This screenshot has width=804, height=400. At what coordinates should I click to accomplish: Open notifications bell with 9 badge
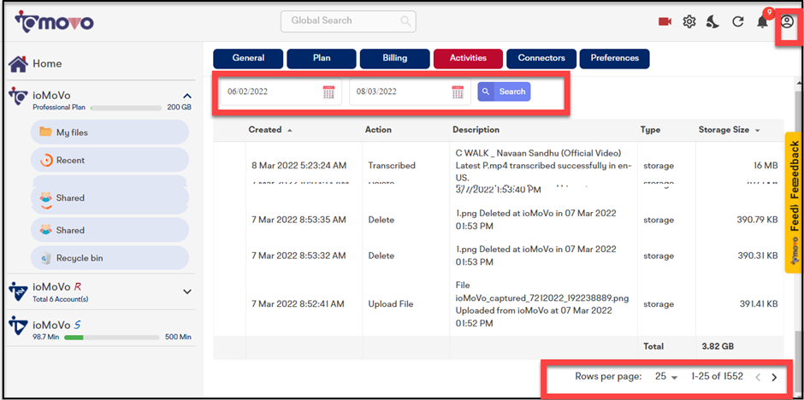pos(762,21)
